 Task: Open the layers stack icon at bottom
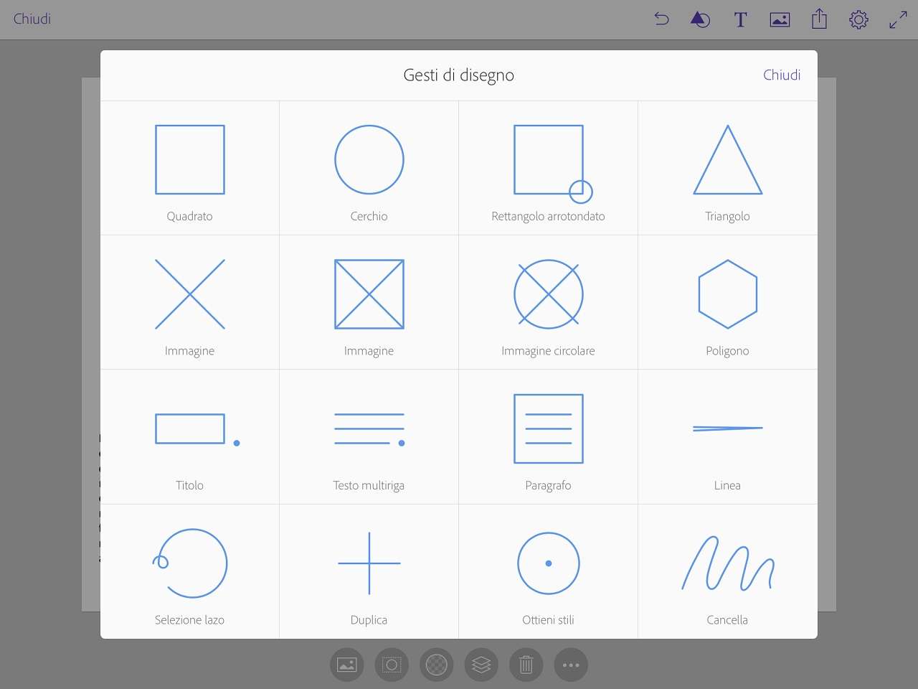(481, 665)
